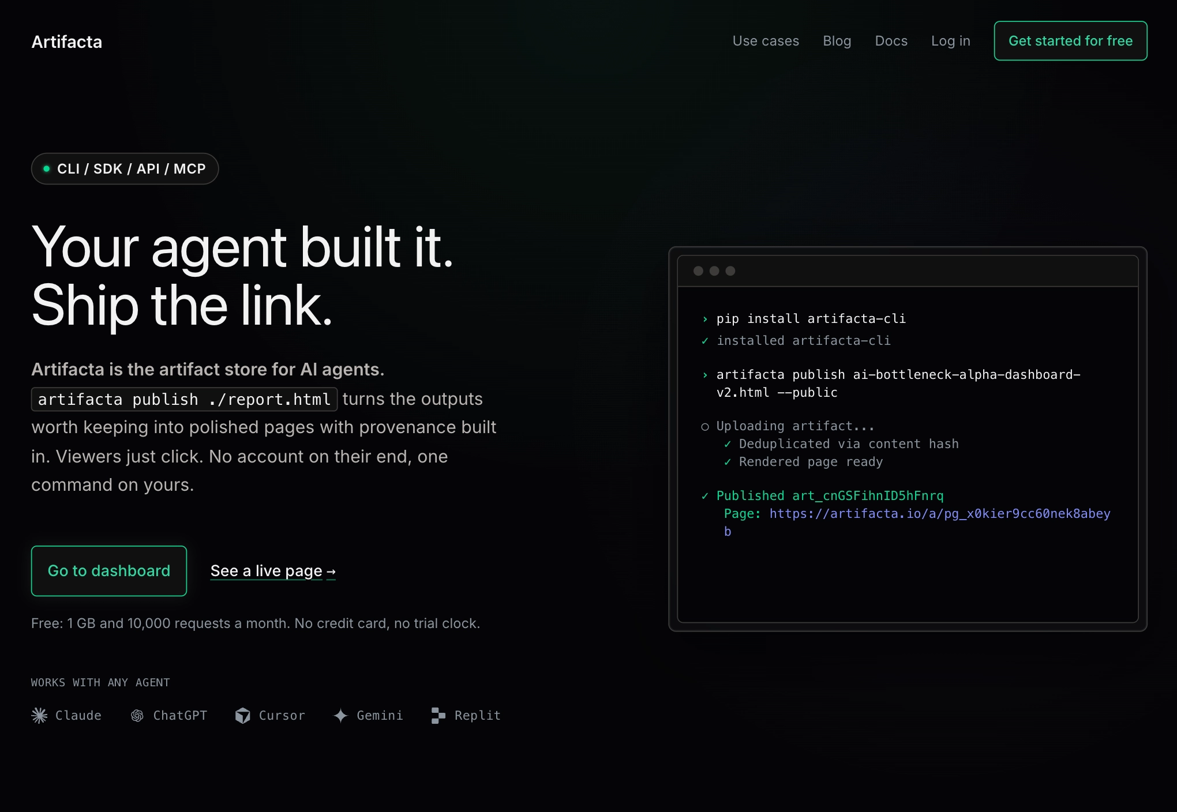Click the prompt chevron before pip install
The height and width of the screenshot is (812, 1177).
pos(705,319)
